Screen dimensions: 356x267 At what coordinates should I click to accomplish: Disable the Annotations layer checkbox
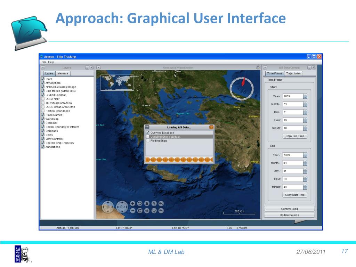coord(43,147)
